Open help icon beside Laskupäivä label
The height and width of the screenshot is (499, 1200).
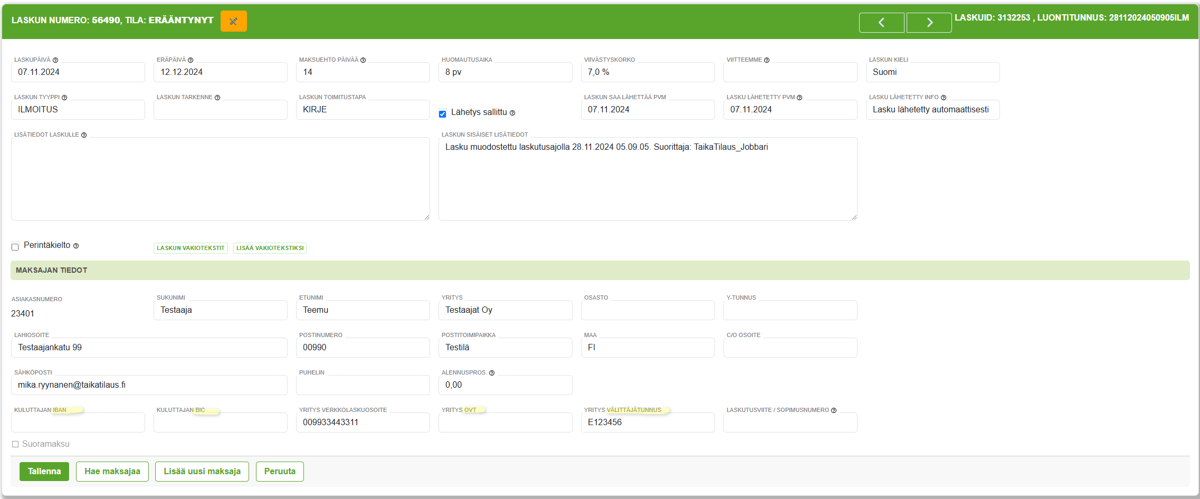55,60
